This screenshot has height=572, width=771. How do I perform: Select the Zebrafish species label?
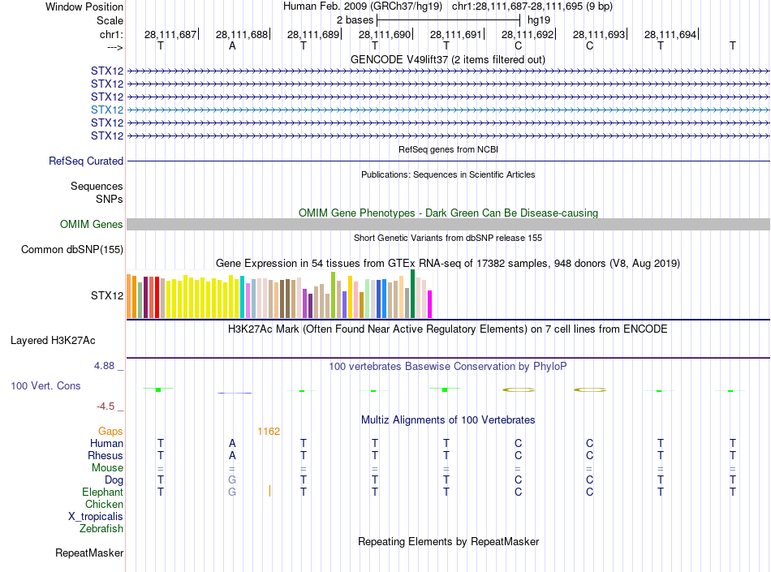pos(101,529)
